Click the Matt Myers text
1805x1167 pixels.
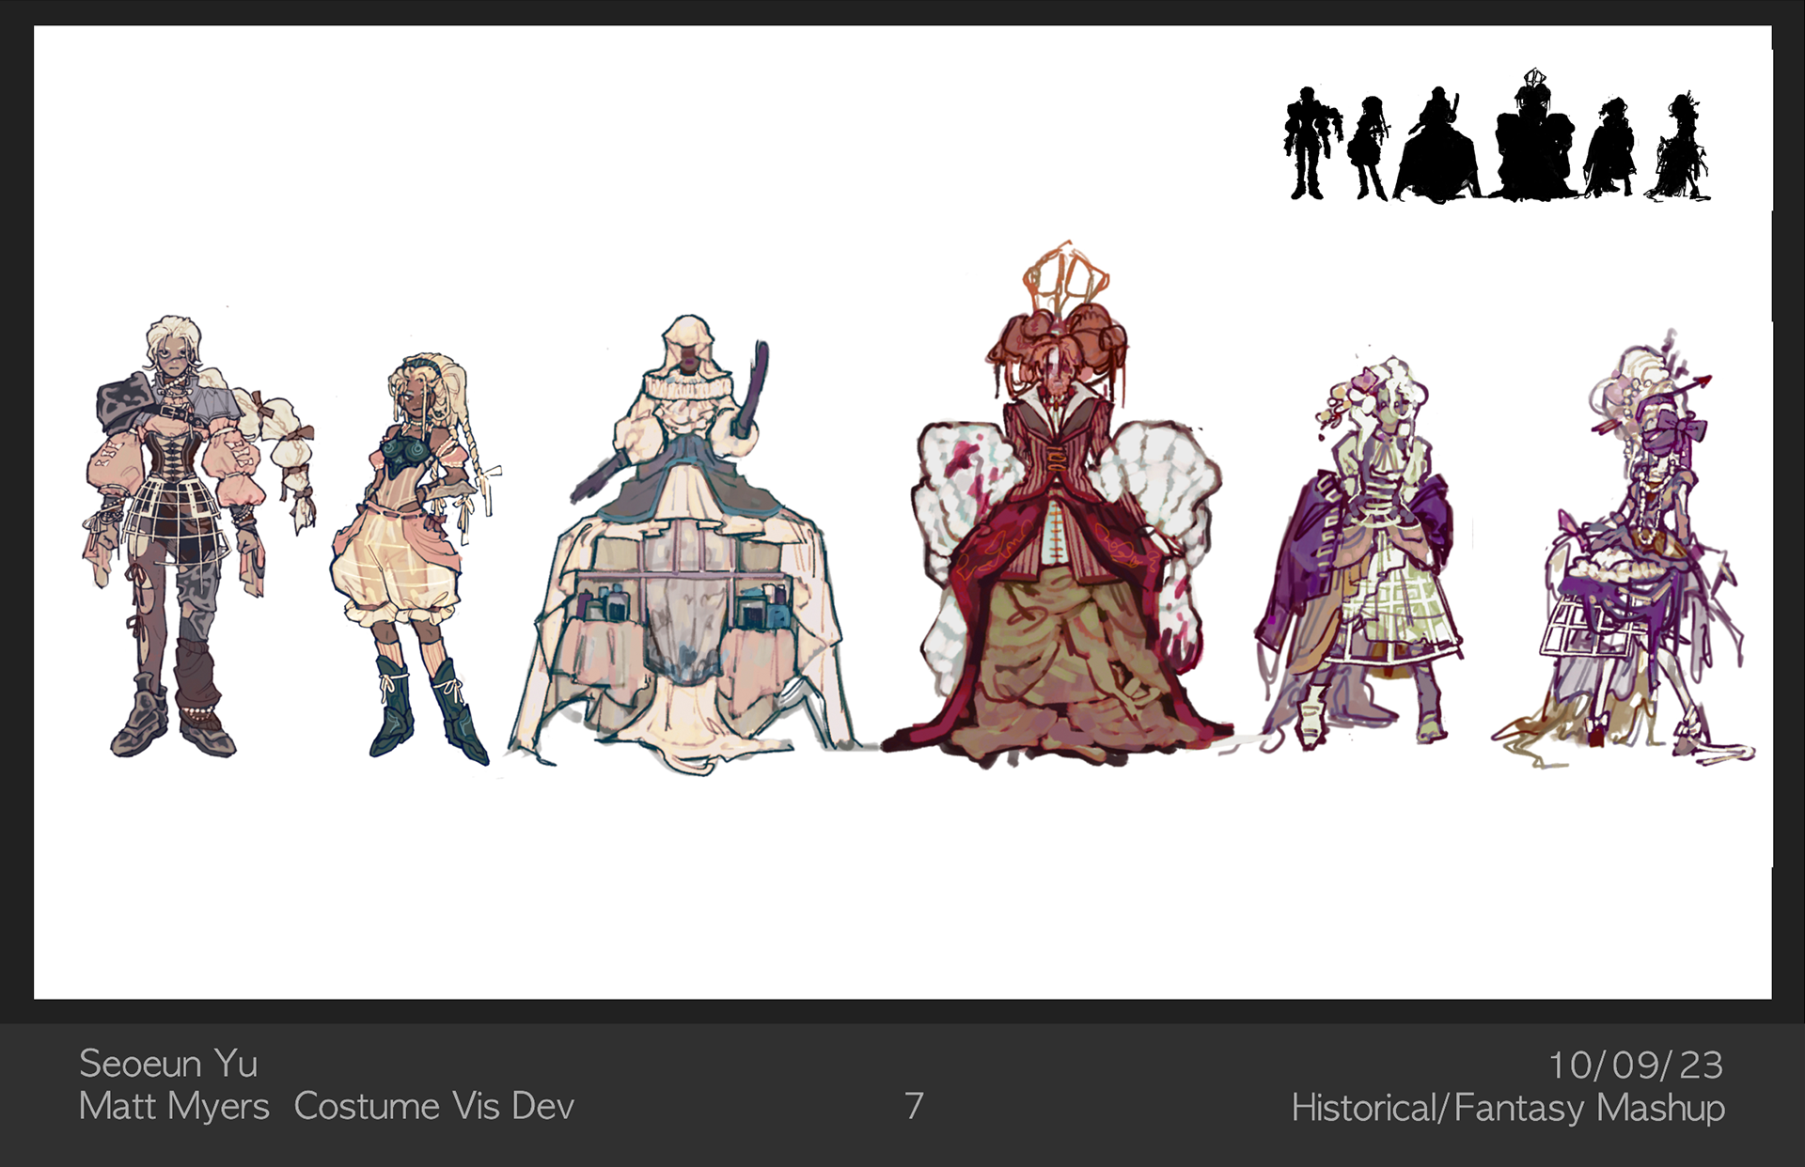pos(174,1106)
